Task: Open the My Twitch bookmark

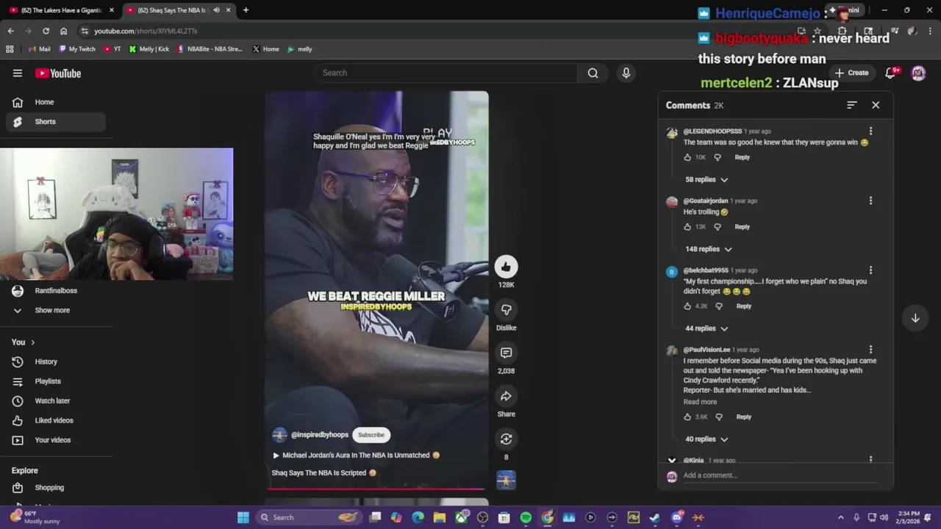Action: coord(77,49)
